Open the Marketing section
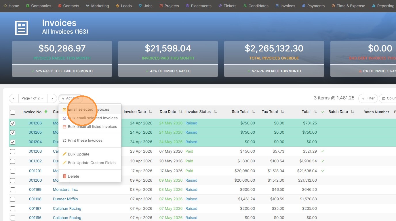 97,6
